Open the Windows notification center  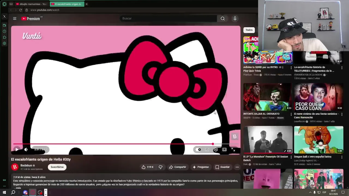point(343,192)
